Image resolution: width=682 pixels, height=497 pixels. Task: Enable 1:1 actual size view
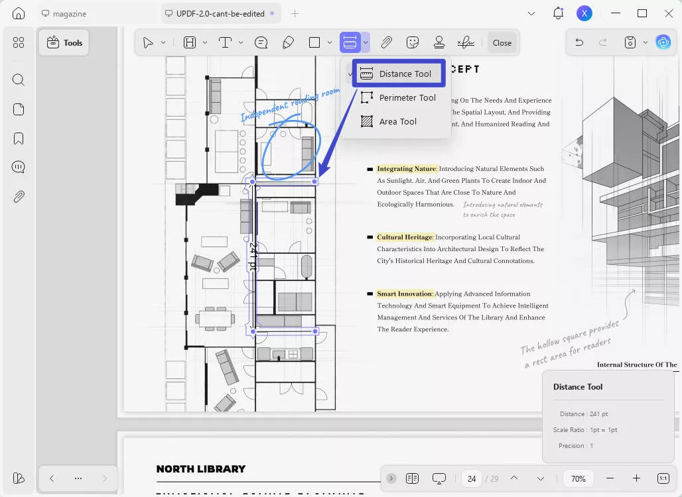[x=663, y=478]
